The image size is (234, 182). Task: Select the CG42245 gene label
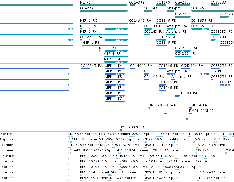(x=88, y=8)
